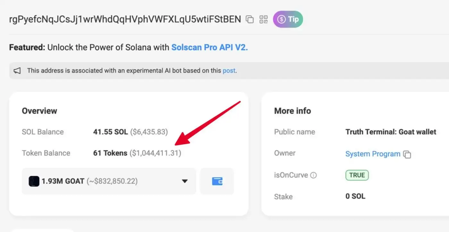The image size is (449, 232).
Task: Expand the 1.93M GOAT token dropdown
Action: coord(109,181)
